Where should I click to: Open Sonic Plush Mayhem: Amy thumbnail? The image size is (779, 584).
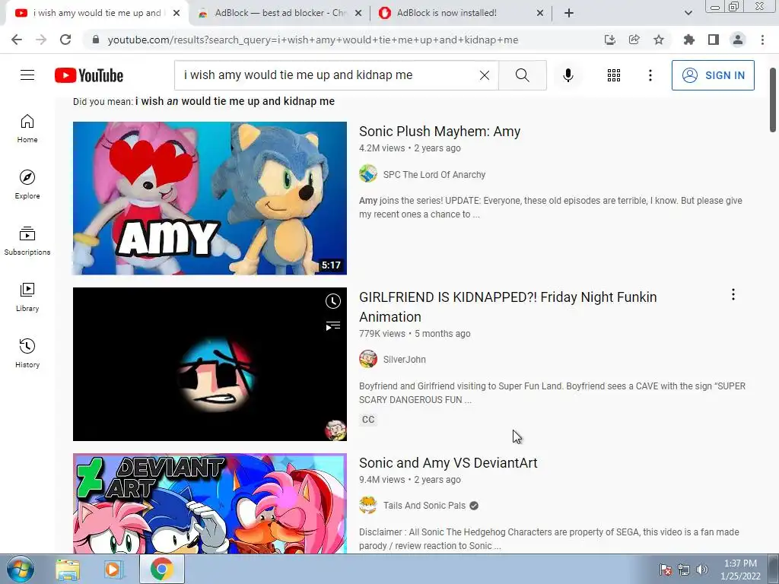point(210,198)
